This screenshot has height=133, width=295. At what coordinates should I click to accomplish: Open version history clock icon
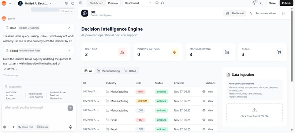point(66,3)
